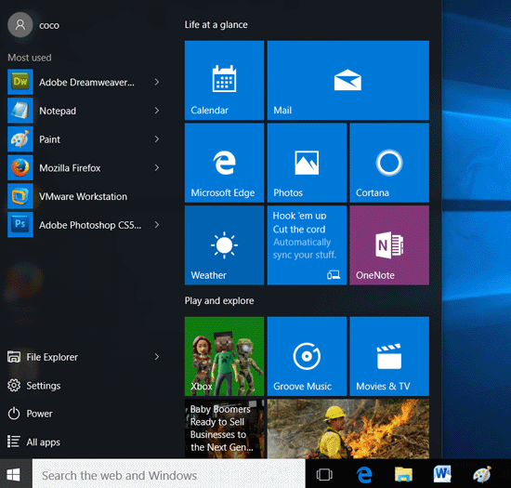Viewport: 511px width, 488px height.
Task: Open Task View on the taskbar
Action: click(x=324, y=474)
